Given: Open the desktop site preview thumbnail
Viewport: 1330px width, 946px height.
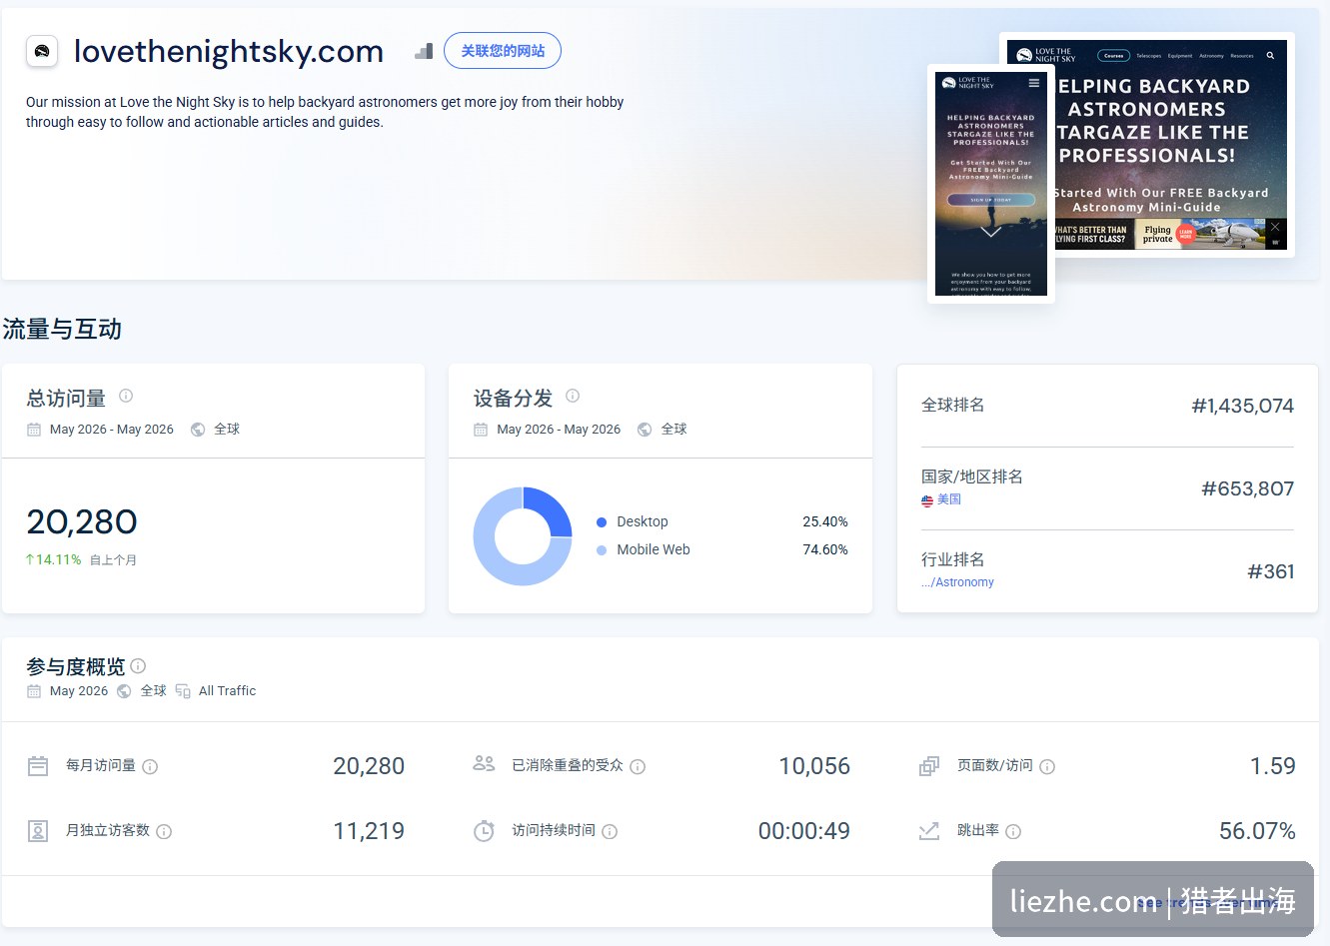Looking at the screenshot, I should point(1170,145).
